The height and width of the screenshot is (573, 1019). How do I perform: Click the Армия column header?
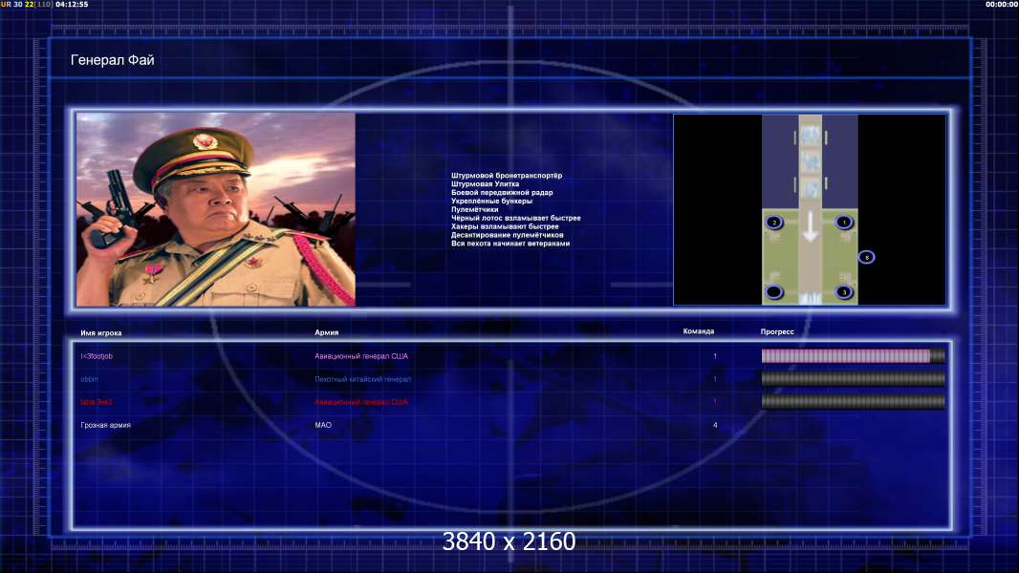(326, 332)
